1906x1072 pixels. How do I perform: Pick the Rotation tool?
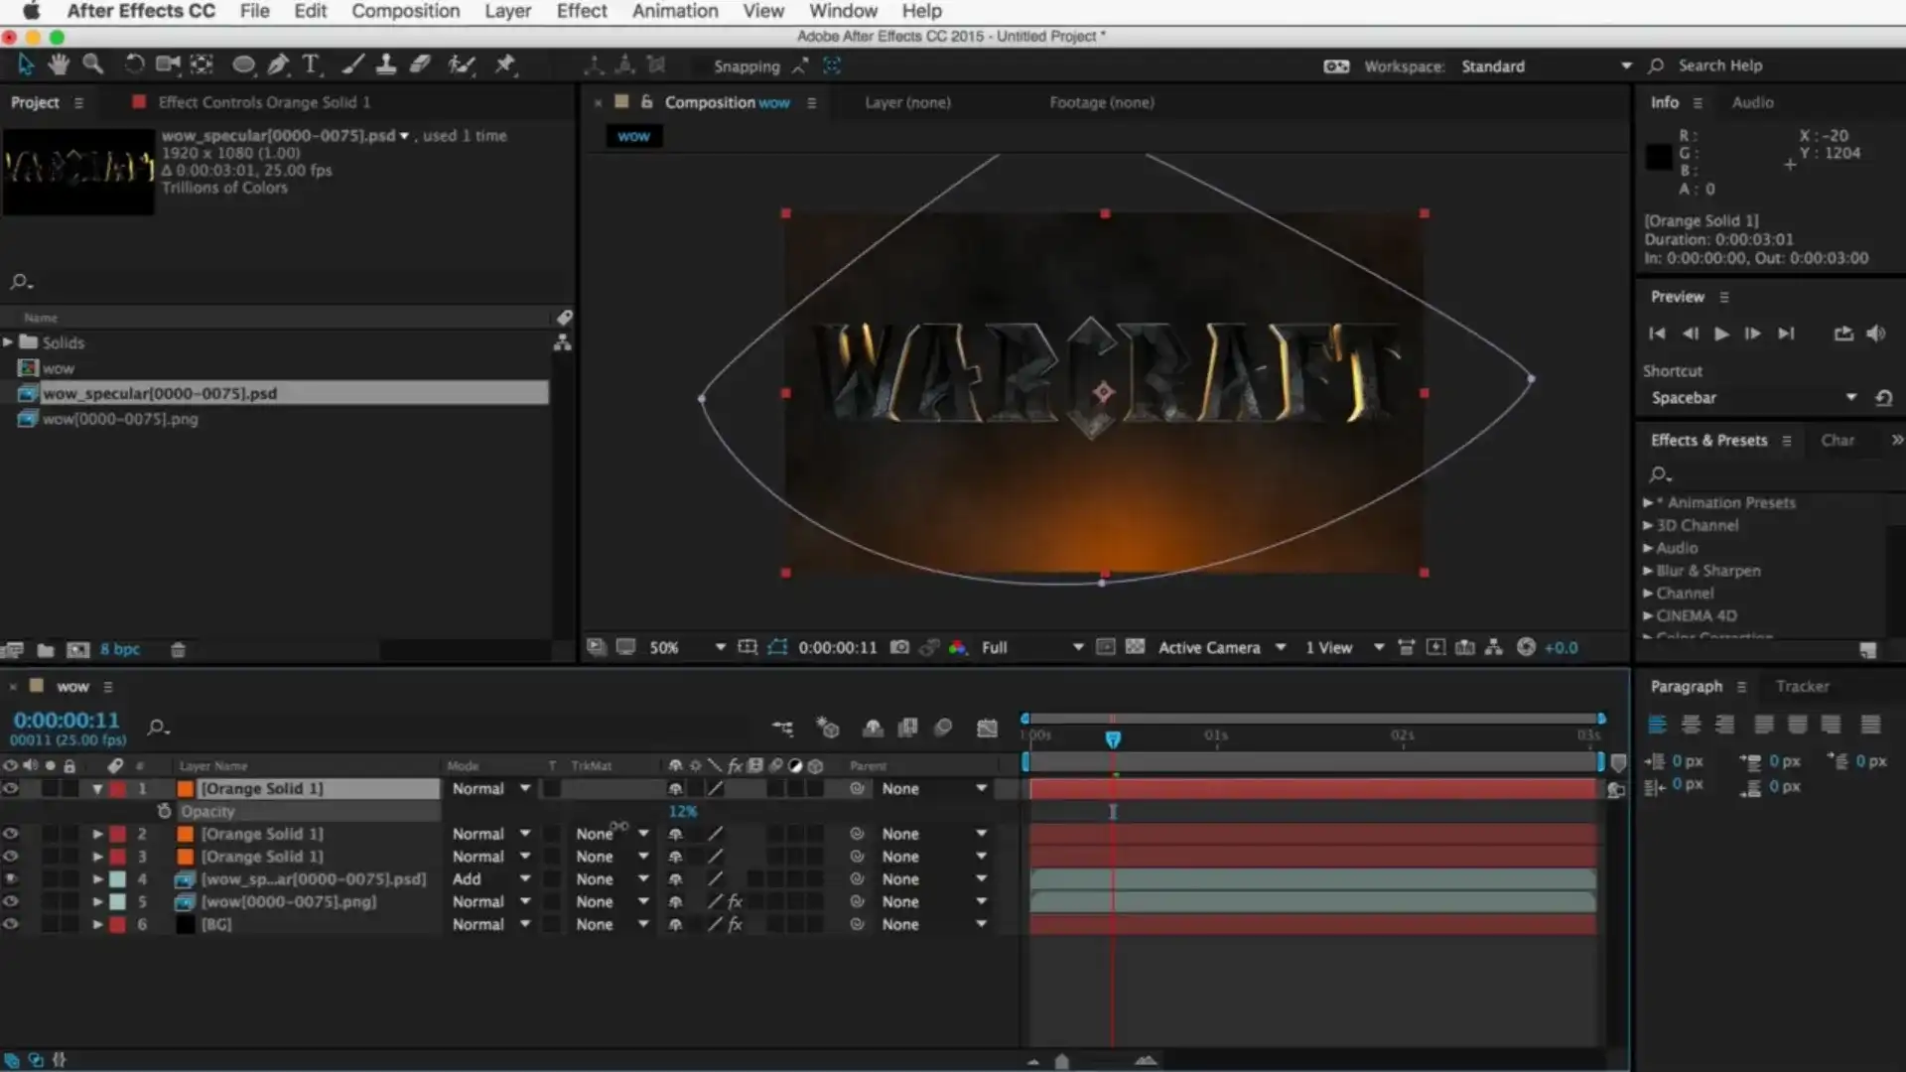(134, 65)
